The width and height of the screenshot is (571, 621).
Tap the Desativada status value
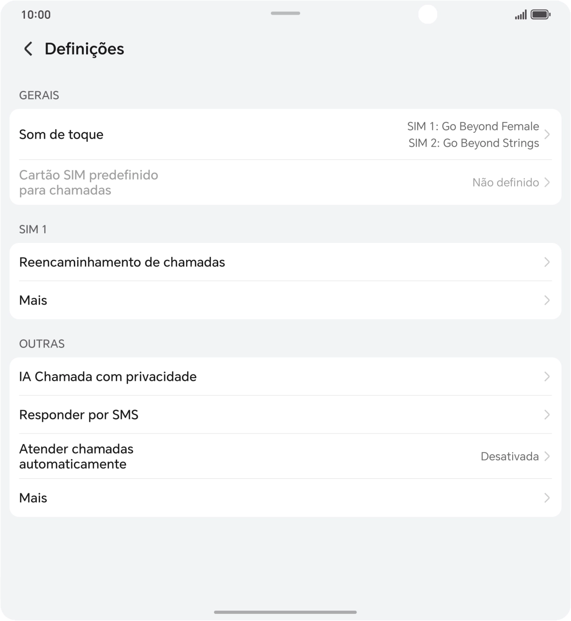pos(509,456)
